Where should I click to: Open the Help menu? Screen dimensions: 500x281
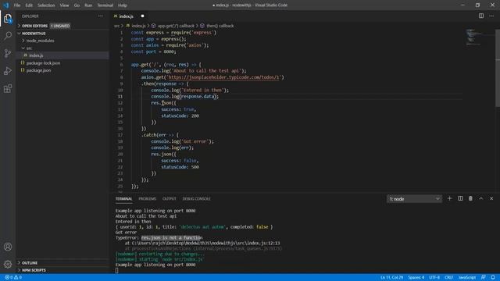point(123,5)
